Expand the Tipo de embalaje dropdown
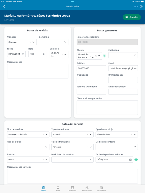The height and width of the screenshot is (193, 145). pos(135,134)
